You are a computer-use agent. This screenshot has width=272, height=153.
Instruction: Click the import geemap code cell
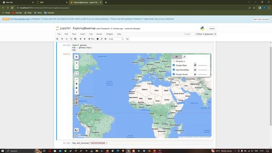tap(142, 47)
